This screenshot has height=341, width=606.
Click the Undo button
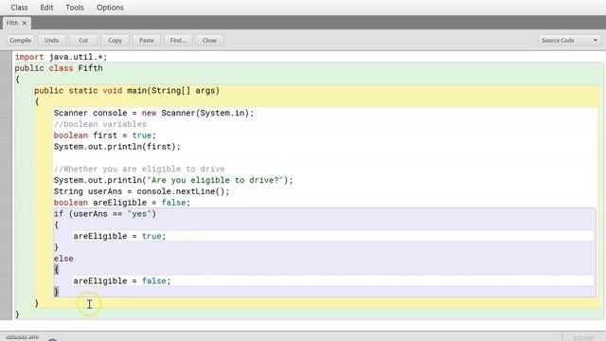point(51,40)
